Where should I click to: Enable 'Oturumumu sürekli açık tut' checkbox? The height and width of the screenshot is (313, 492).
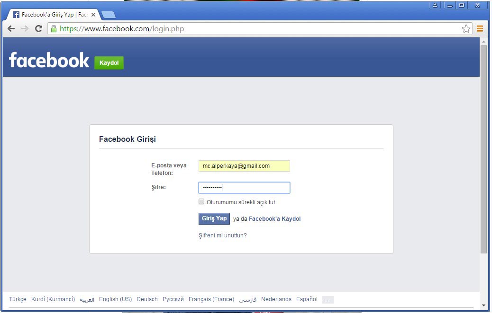[201, 201]
